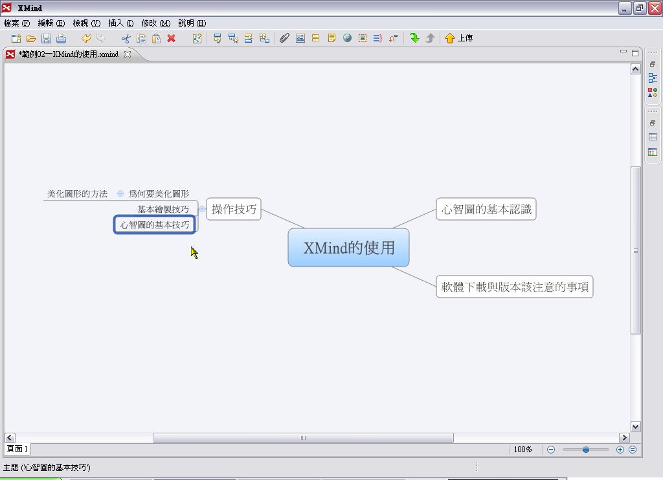Restore the upper side panel group

[x=653, y=64]
